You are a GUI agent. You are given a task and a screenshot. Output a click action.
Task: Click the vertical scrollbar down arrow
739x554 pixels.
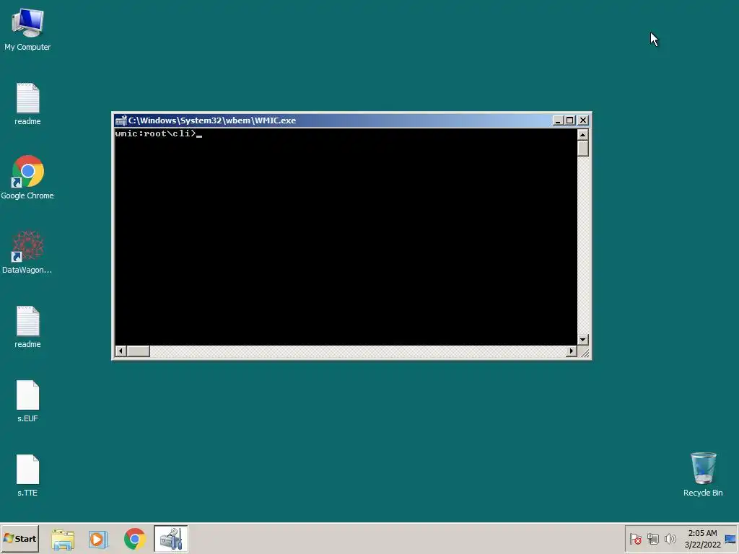coord(583,340)
